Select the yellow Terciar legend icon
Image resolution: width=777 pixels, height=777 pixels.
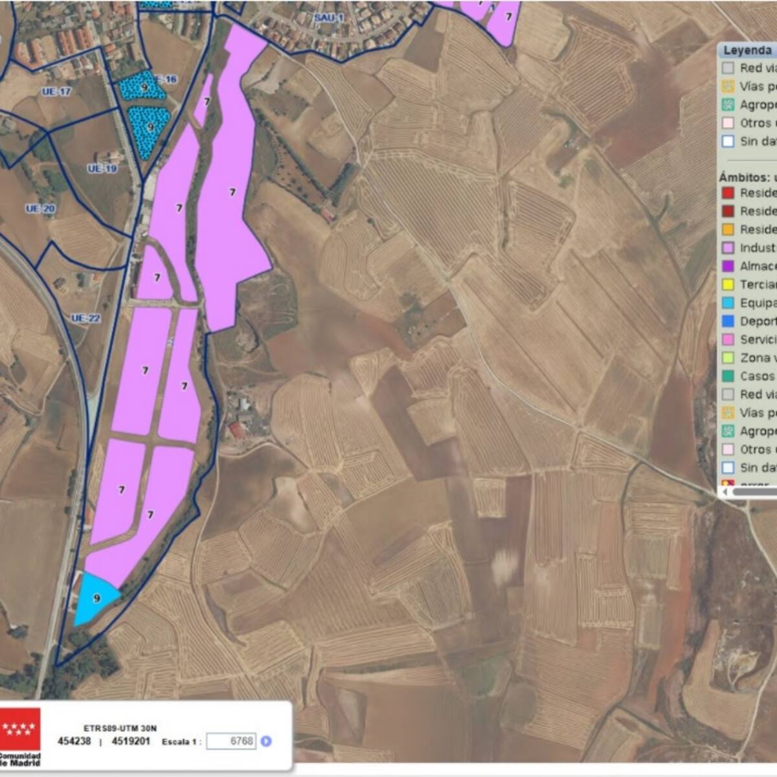(x=728, y=285)
